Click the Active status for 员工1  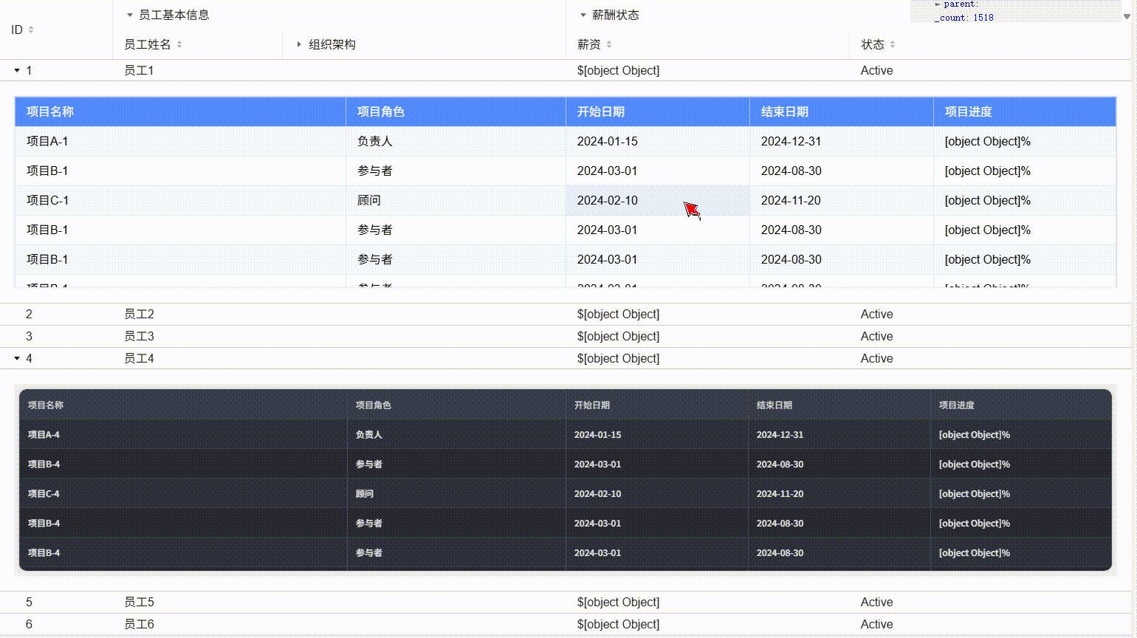pos(990,70)
